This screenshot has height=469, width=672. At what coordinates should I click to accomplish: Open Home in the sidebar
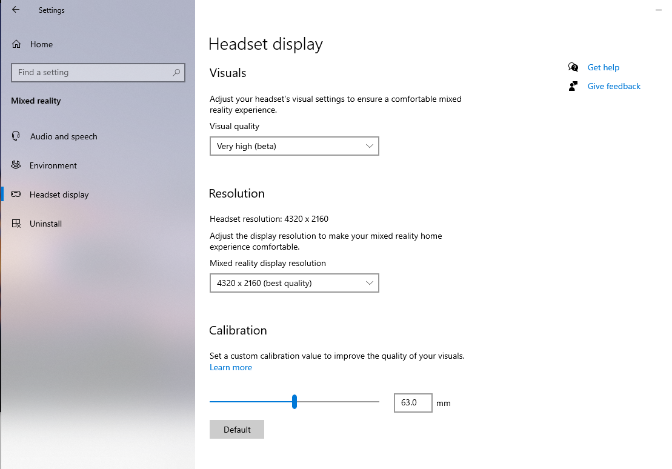[41, 44]
